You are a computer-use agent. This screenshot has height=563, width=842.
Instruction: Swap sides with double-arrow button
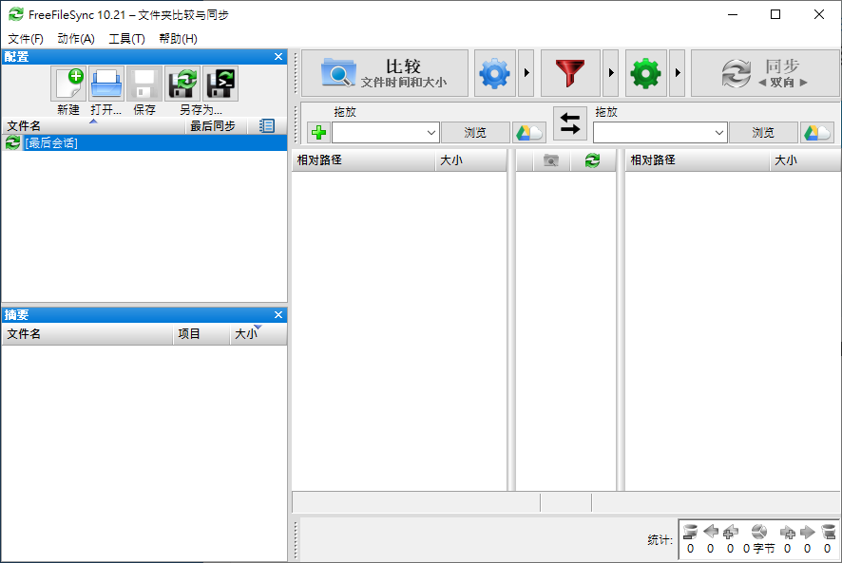tap(570, 122)
